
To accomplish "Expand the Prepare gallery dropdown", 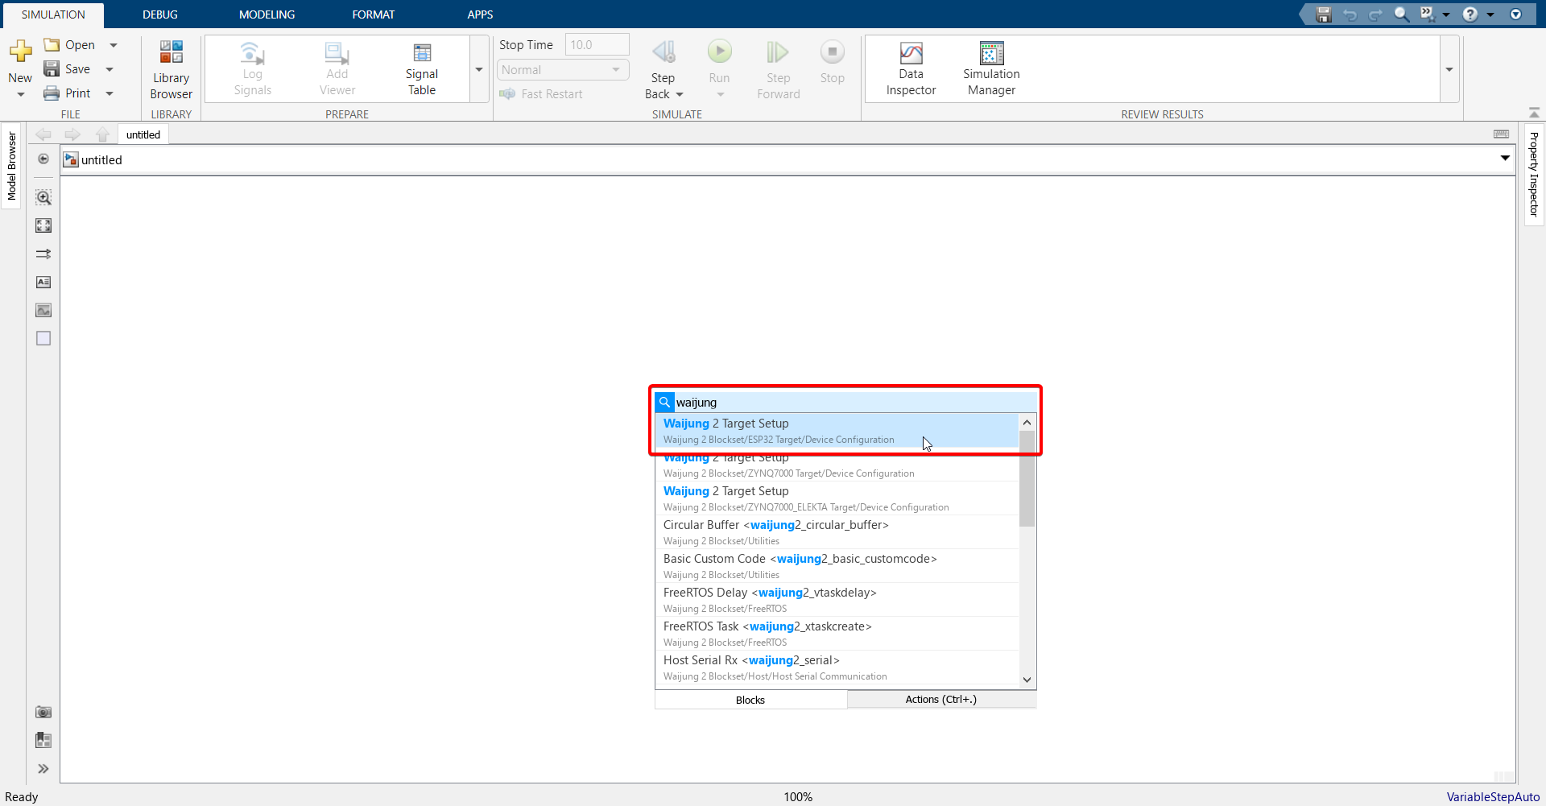I will (479, 69).
